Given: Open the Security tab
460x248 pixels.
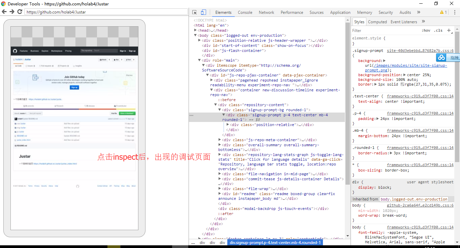Looking at the screenshot, I should pyautogui.click(x=386, y=12).
